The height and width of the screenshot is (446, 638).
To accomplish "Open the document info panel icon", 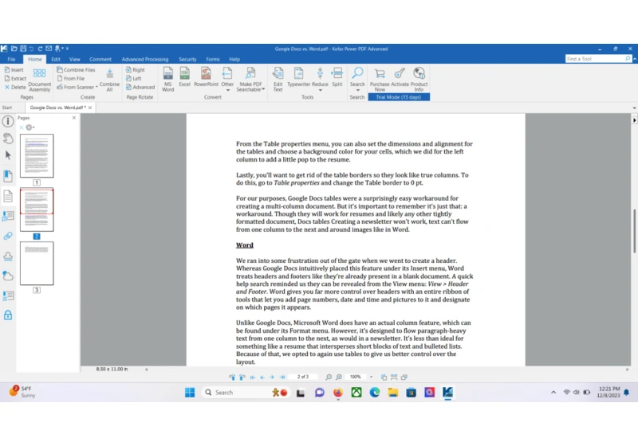I will (8, 121).
